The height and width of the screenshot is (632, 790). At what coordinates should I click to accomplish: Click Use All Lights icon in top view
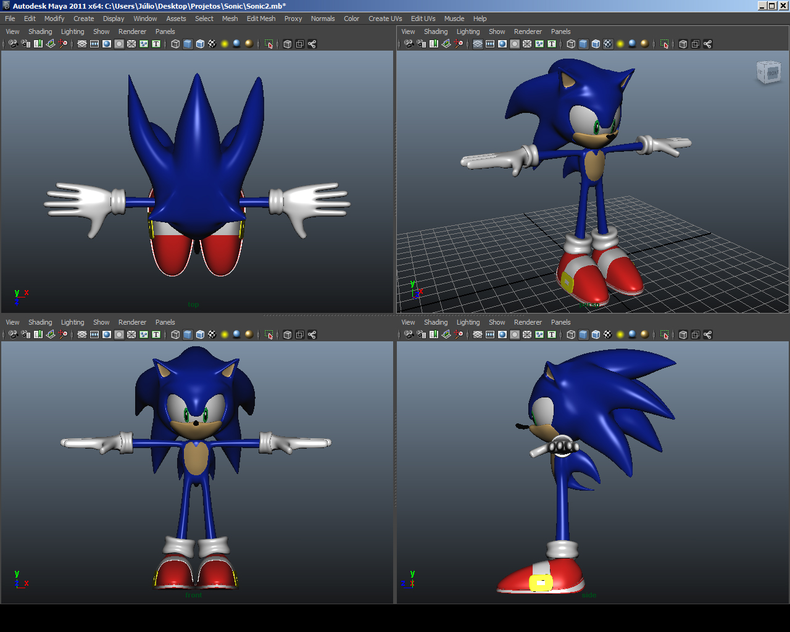tap(225, 44)
